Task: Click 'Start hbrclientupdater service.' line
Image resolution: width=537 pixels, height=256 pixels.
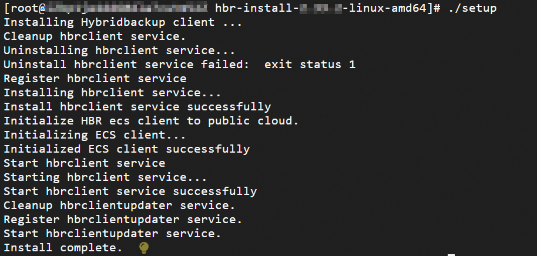Action: [112, 234]
